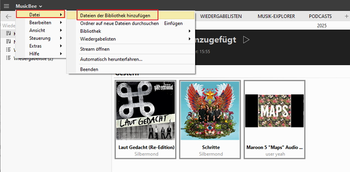Expand the Bibliothek submenu entry
The image size is (350, 172).
131,31
